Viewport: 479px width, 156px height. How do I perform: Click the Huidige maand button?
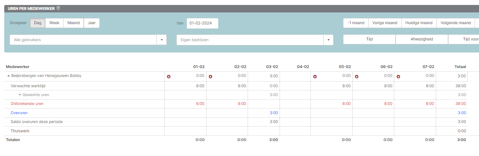pos(419,23)
